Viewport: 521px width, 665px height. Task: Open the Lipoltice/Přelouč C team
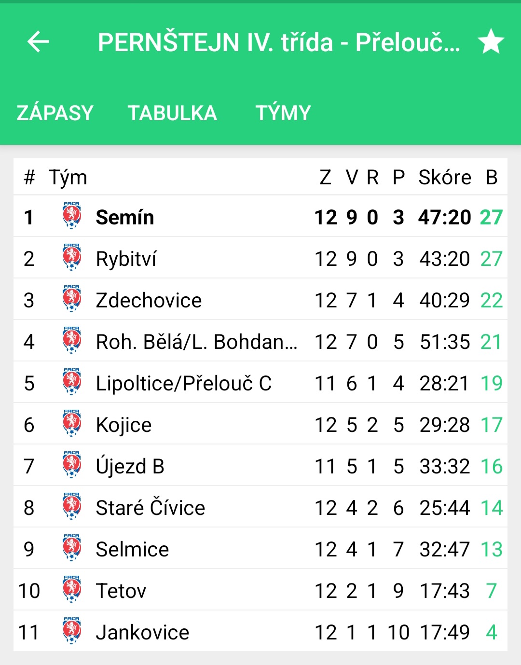pyautogui.click(x=184, y=384)
